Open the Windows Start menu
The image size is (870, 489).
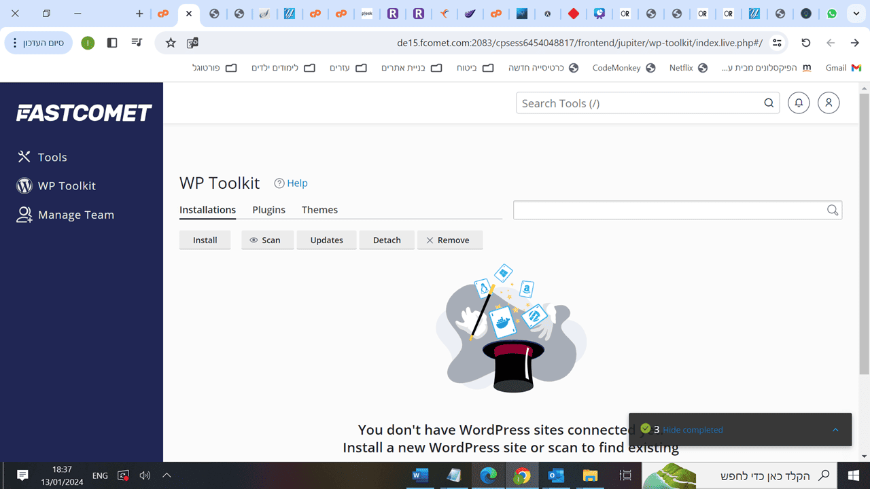pyautogui.click(x=854, y=475)
